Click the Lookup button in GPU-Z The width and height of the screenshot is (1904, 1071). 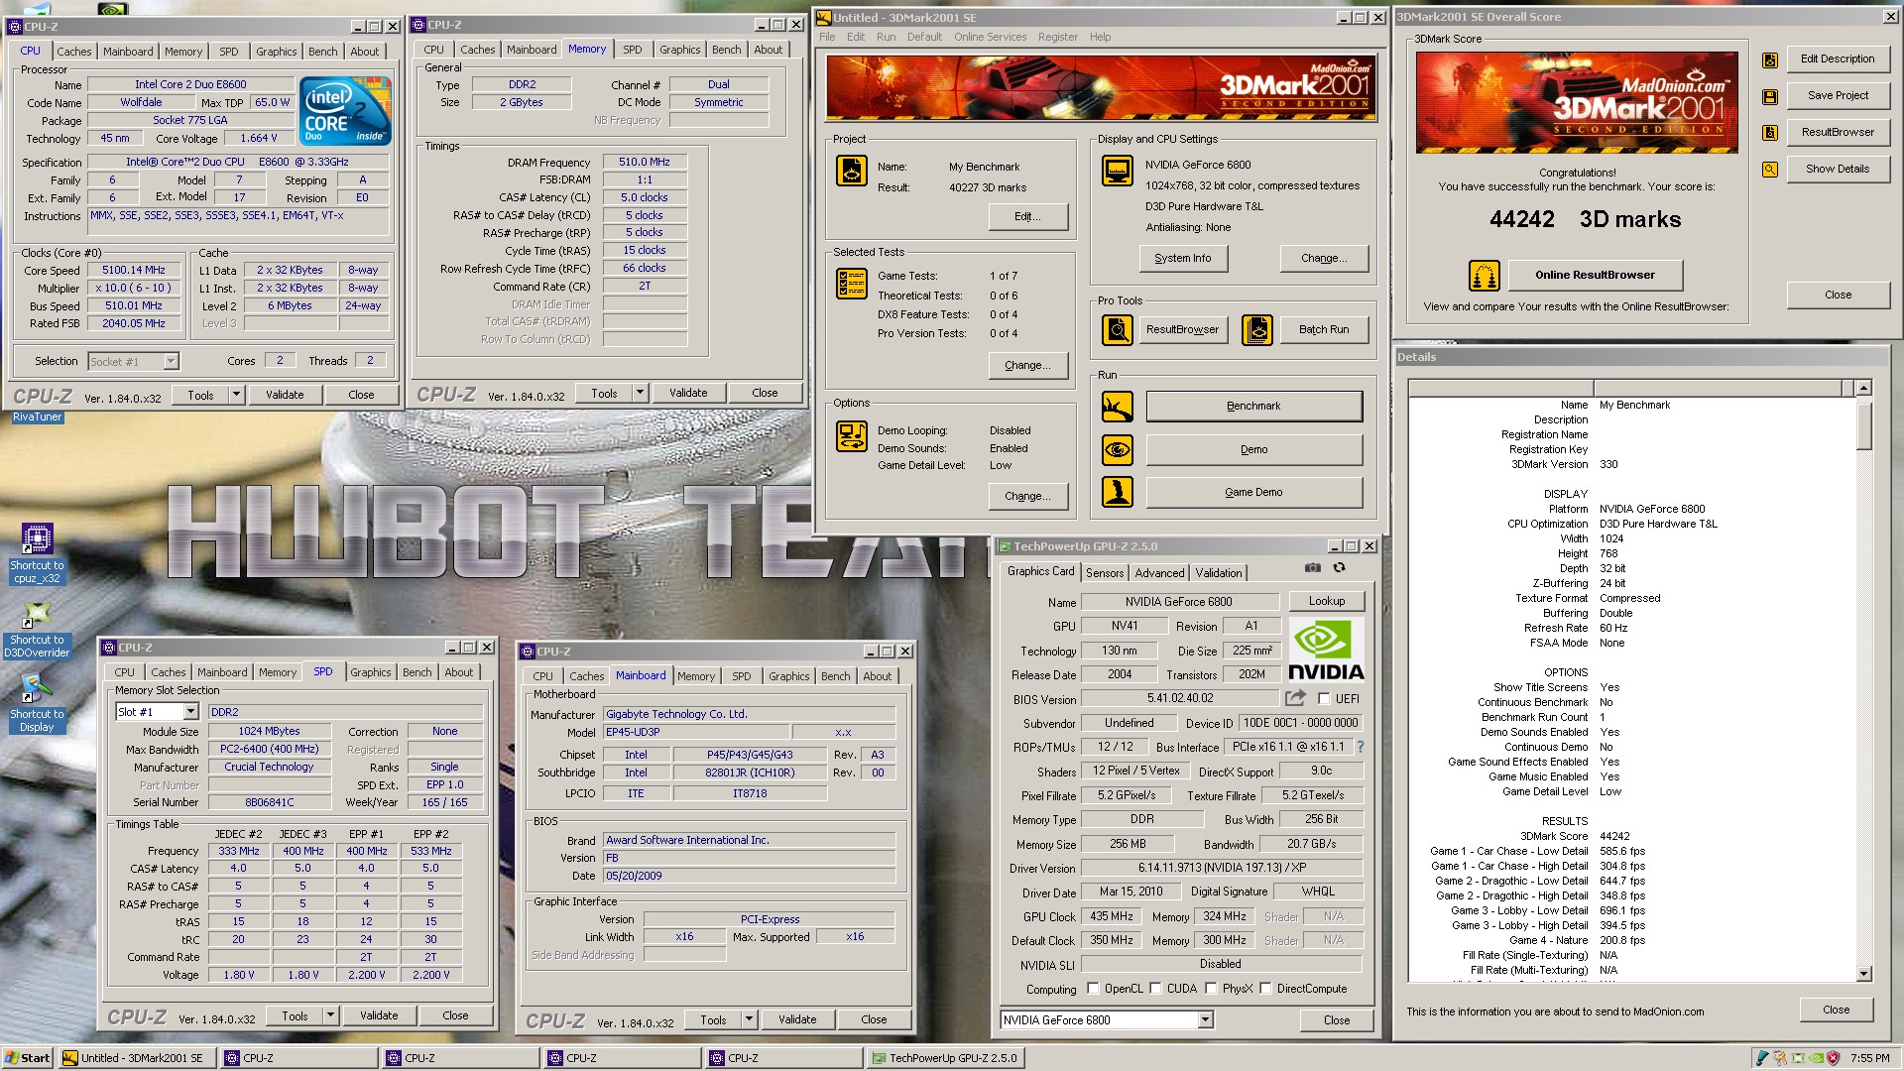click(1326, 601)
